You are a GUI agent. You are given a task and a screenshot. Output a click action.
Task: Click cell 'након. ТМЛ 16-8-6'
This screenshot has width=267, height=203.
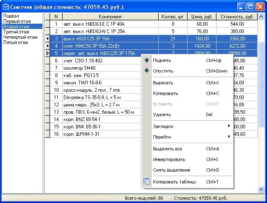102,83
